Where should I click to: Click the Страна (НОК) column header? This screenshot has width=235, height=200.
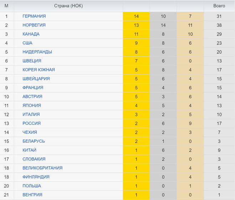68,6
